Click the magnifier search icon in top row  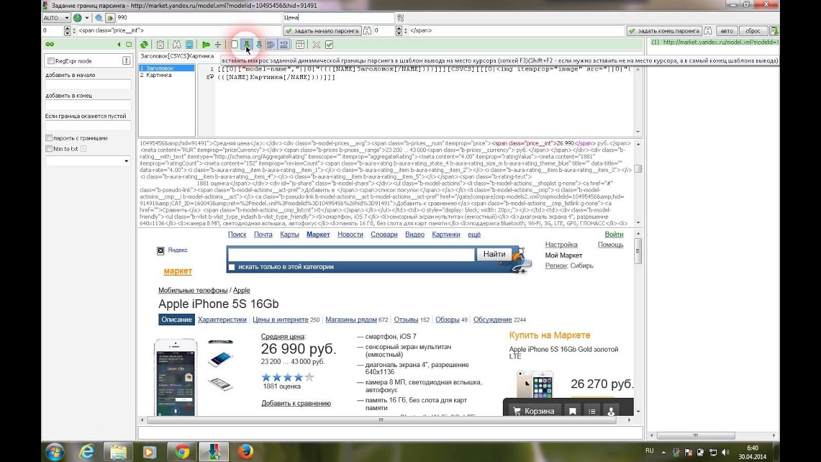(98, 18)
